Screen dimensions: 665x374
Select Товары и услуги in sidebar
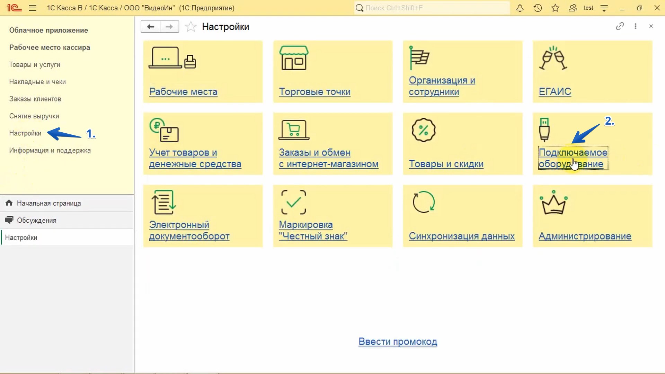pos(35,65)
